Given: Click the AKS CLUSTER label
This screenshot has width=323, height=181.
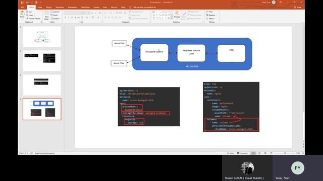Looking at the screenshot, I should (192, 66).
